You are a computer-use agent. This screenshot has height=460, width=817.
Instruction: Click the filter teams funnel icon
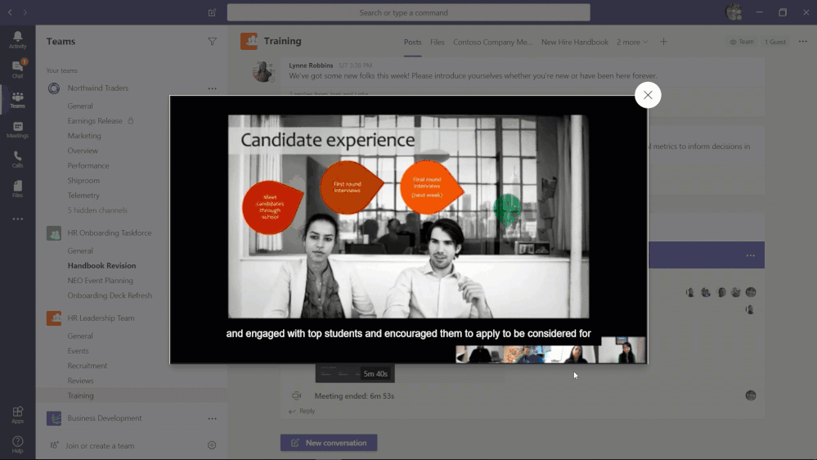[x=213, y=42]
